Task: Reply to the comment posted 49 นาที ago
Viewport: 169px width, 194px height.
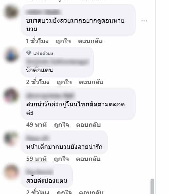Action: pyautogui.click(x=89, y=125)
